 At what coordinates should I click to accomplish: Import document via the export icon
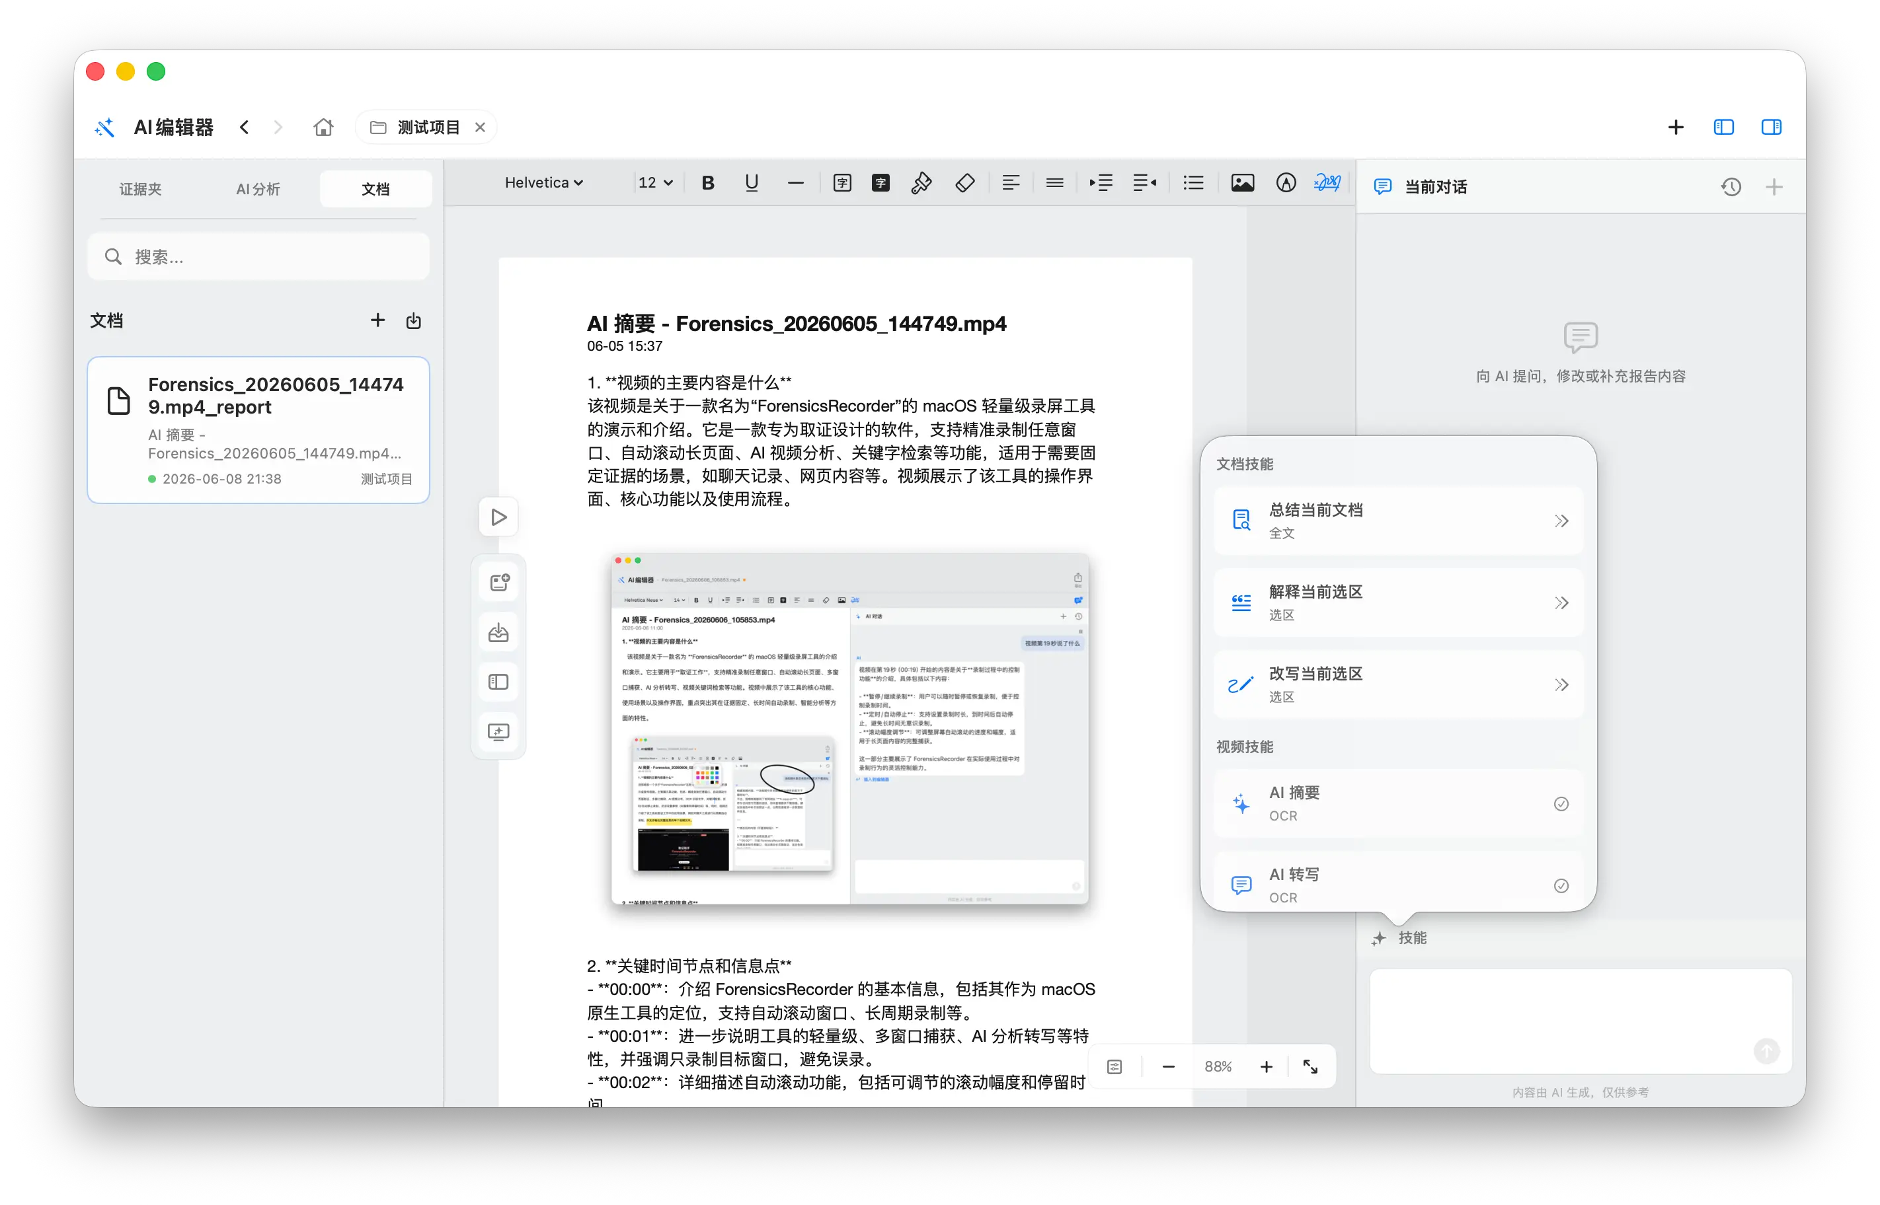pos(413,320)
